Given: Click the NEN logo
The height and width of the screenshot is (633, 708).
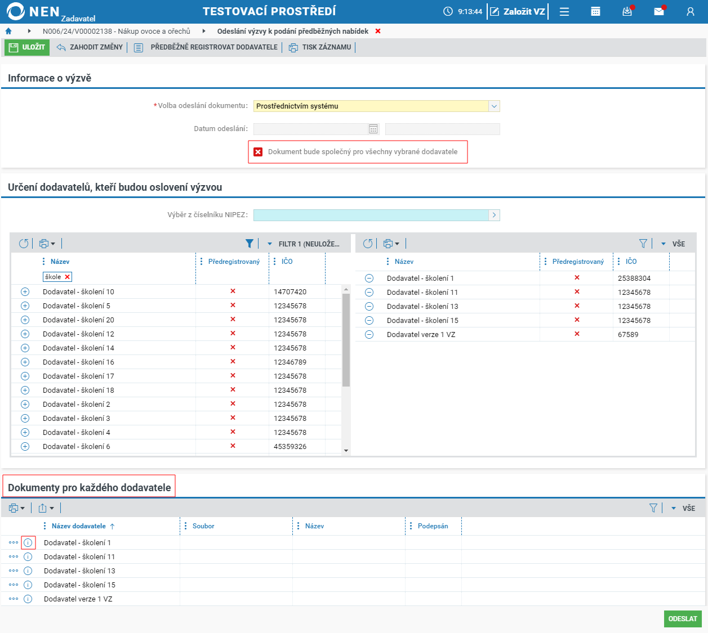Looking at the screenshot, I should 33,11.
